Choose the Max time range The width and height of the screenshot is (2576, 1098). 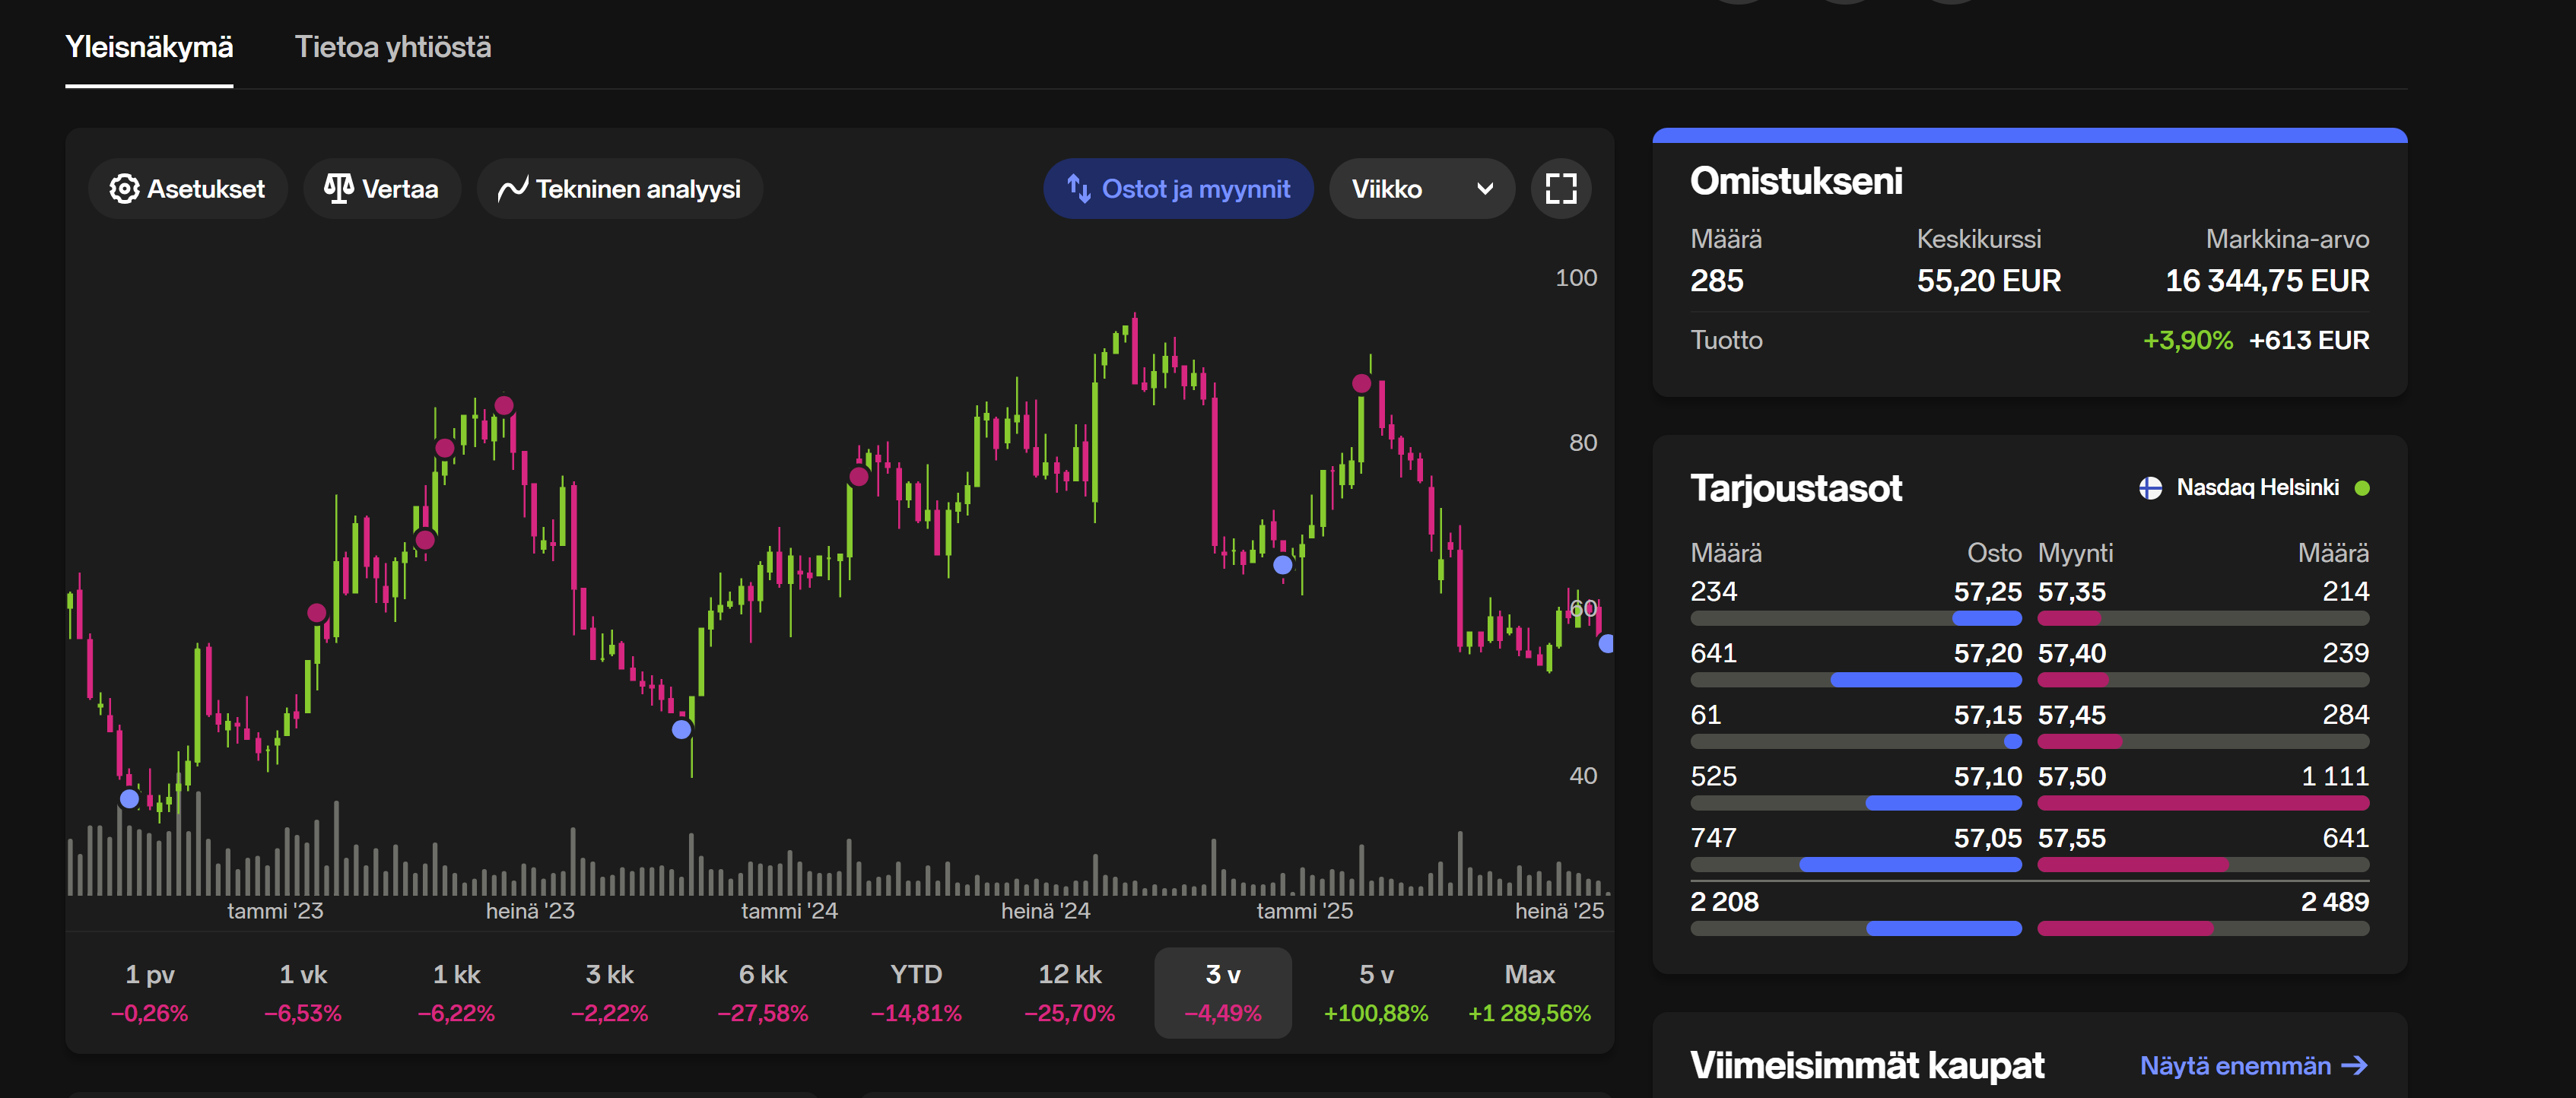tap(1529, 992)
